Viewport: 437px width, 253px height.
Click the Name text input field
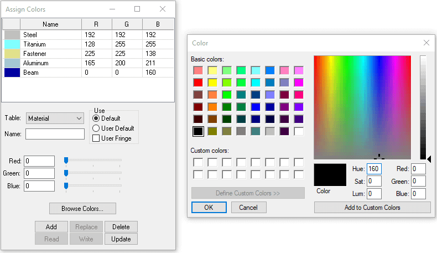pos(55,134)
